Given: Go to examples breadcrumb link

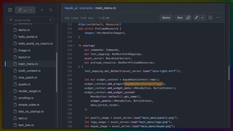Looking at the screenshot, I should (86, 8).
